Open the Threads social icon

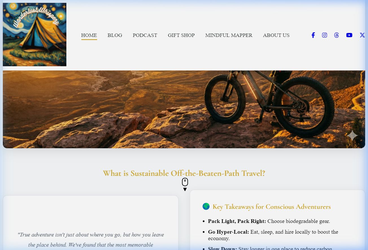[336, 35]
